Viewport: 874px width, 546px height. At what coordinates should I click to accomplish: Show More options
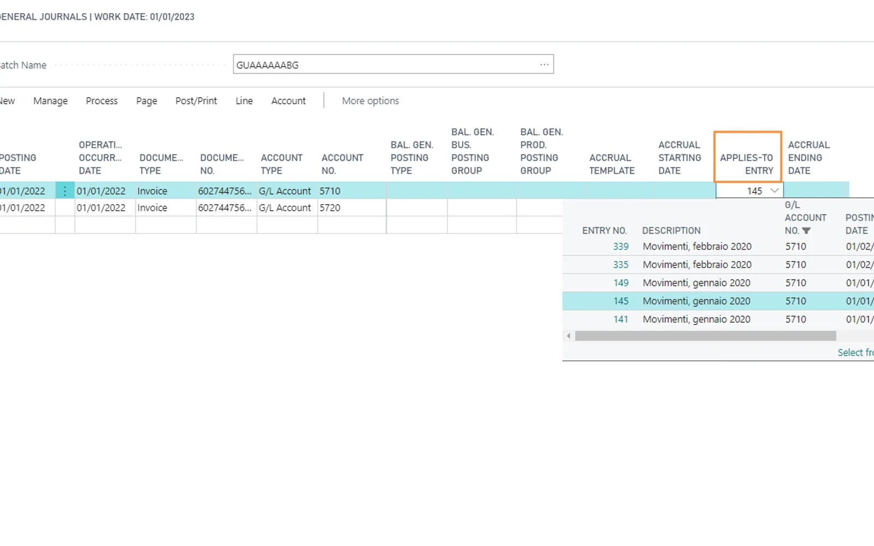(370, 101)
